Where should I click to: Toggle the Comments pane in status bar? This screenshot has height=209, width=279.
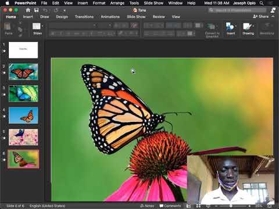coord(170,206)
